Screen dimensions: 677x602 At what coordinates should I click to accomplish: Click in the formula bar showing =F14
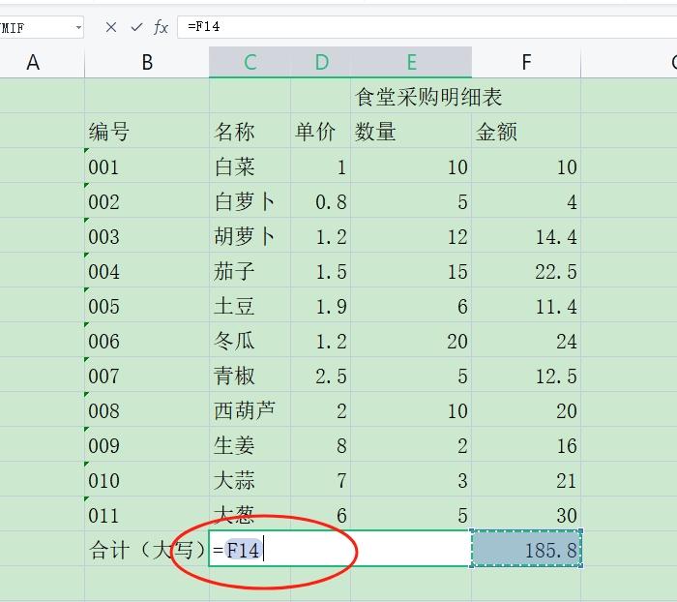point(427,27)
